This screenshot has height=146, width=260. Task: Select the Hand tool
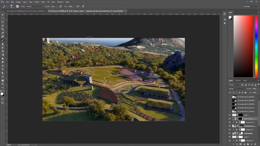pos(2,80)
